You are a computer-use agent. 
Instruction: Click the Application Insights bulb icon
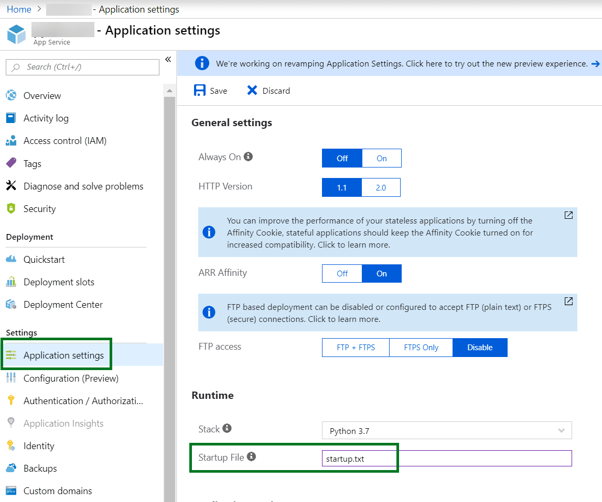point(11,422)
